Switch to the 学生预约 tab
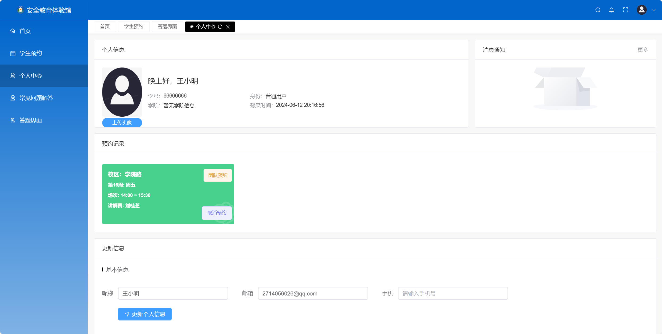662x334 pixels. click(134, 27)
